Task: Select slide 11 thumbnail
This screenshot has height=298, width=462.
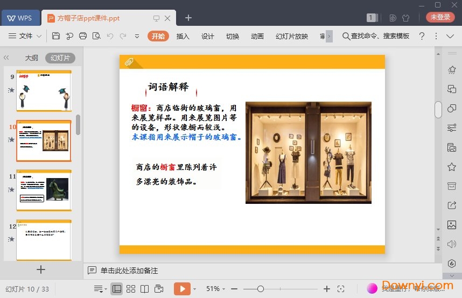Action: tap(44, 190)
